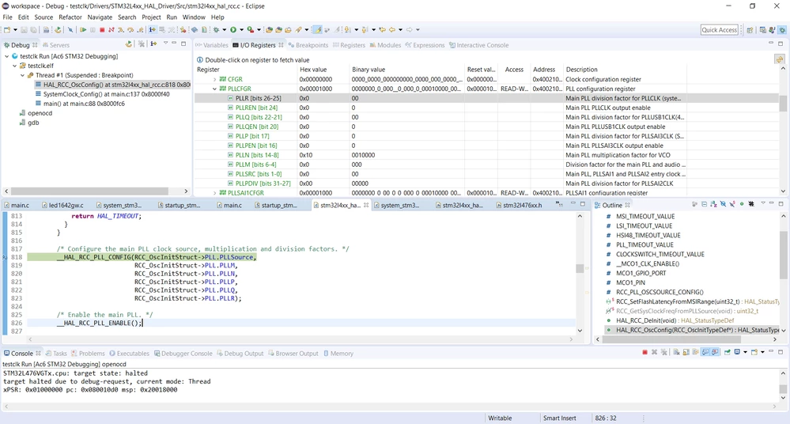Click the Step Return toolbar icon
Image resolution: width=790 pixels, height=424 pixels.
coord(139,30)
